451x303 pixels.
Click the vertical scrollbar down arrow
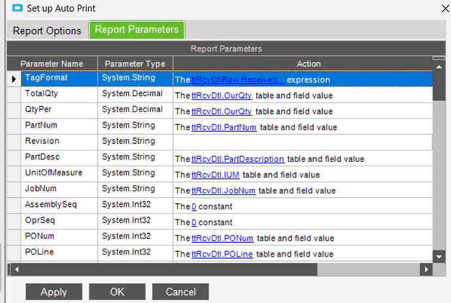tap(439, 257)
